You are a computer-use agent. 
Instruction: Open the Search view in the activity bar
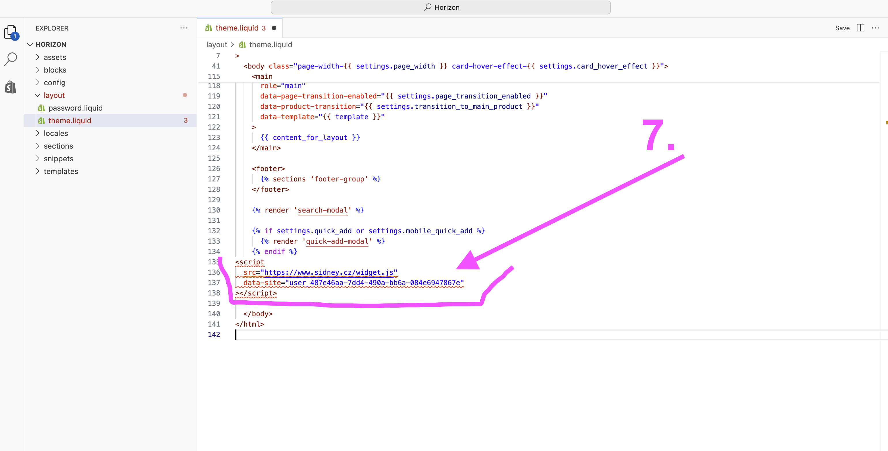point(11,59)
